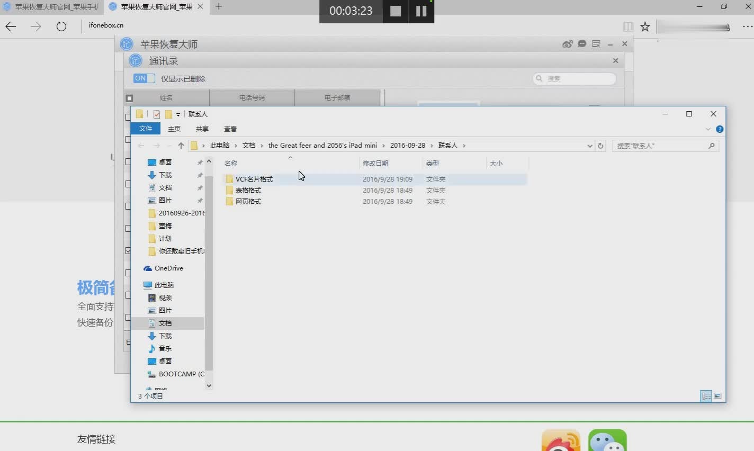
Task: Click the new folder quick-access icon
Action: pos(169,114)
